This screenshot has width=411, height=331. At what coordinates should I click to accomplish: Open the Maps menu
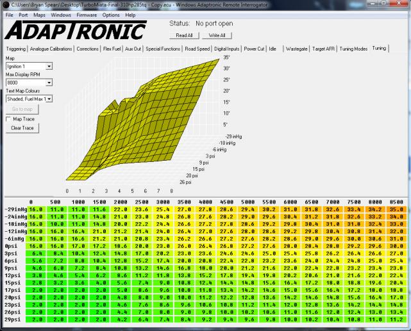pyautogui.click(x=39, y=14)
